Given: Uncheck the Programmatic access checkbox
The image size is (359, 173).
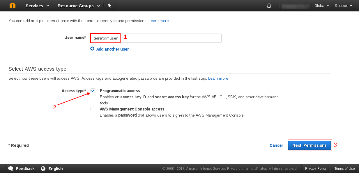Looking at the screenshot, I should pos(93,91).
